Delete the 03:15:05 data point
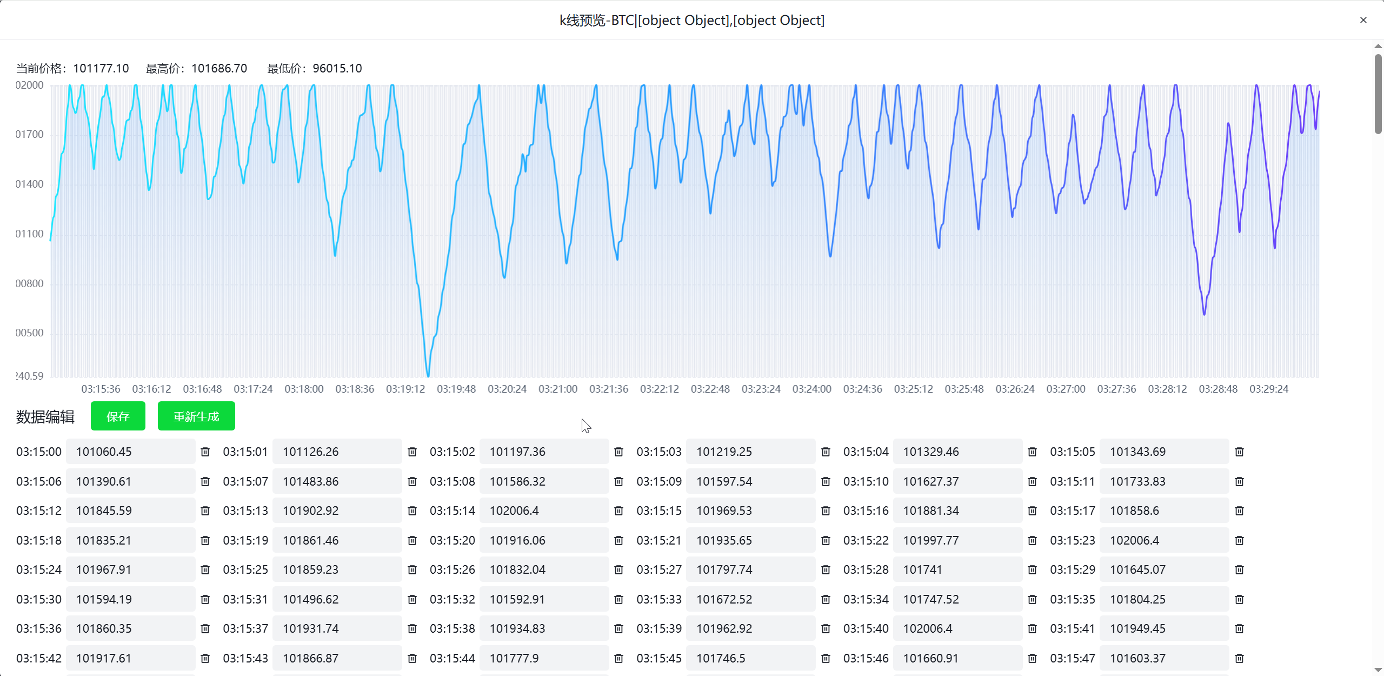Image resolution: width=1384 pixels, height=676 pixels. click(x=1239, y=452)
